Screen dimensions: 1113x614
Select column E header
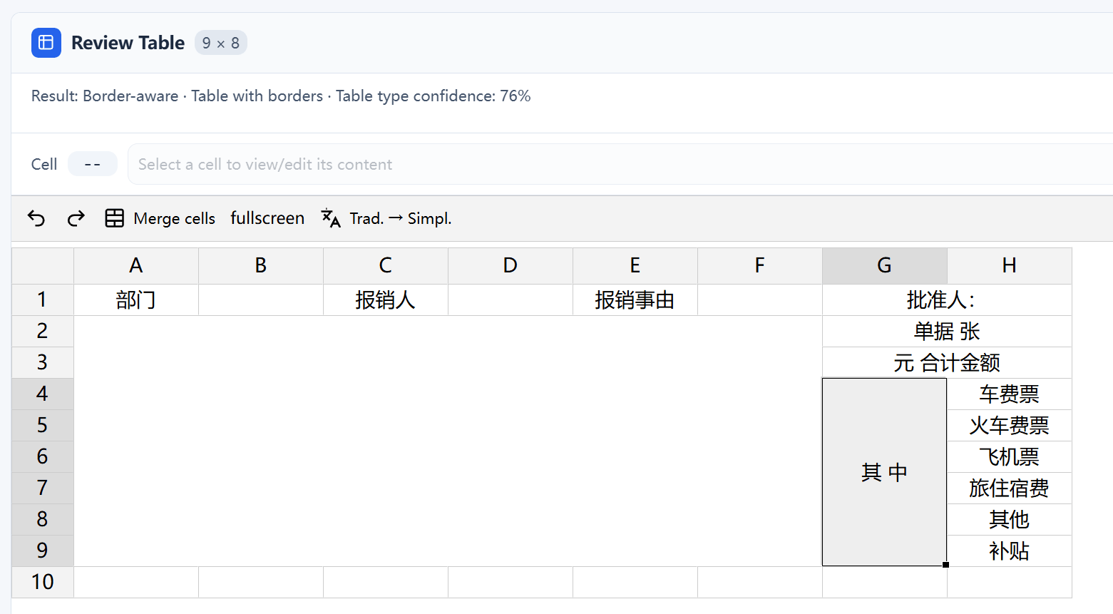(x=635, y=266)
